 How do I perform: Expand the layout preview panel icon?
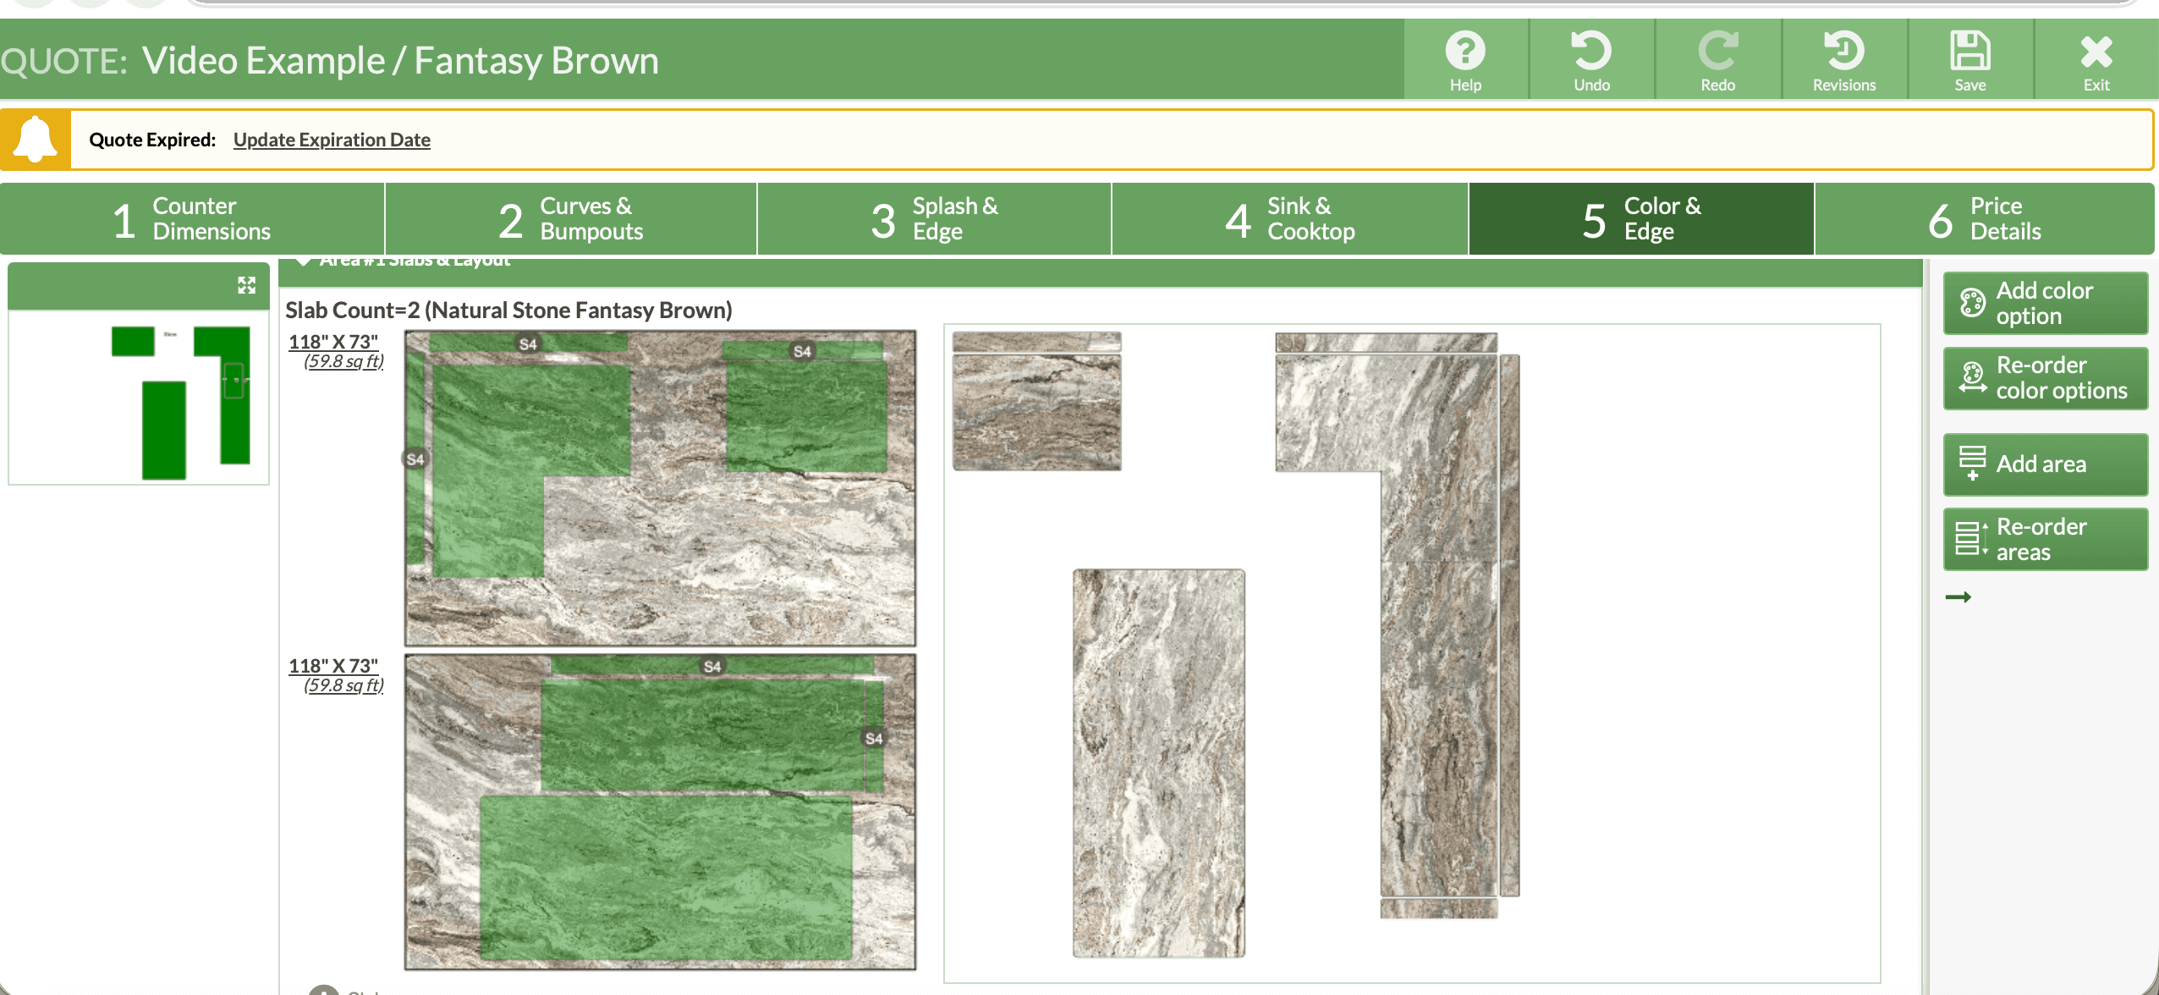(246, 285)
